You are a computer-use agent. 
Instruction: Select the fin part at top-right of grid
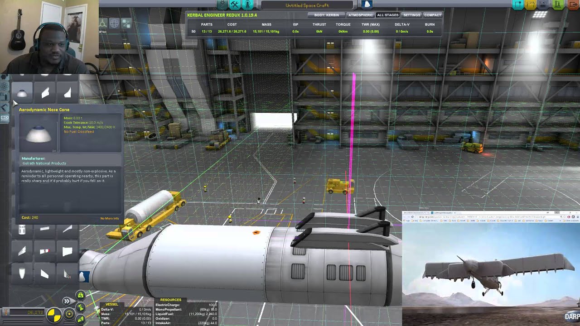click(68, 93)
